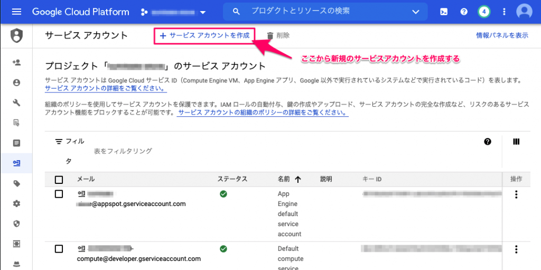The image size is (541, 270).
Task: Click the 操作 column header
Action: point(516,179)
